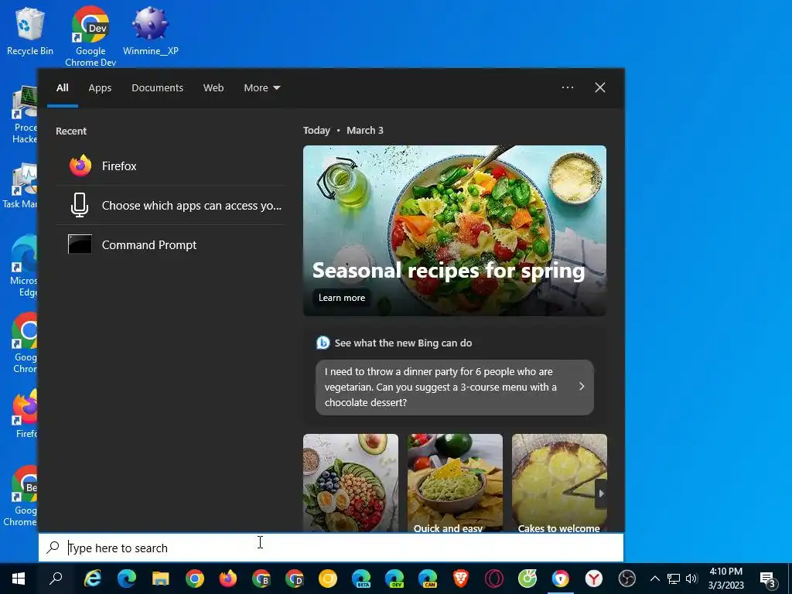The height and width of the screenshot is (594, 792).
Task: Open Edge Canary from the taskbar
Action: [x=428, y=579]
